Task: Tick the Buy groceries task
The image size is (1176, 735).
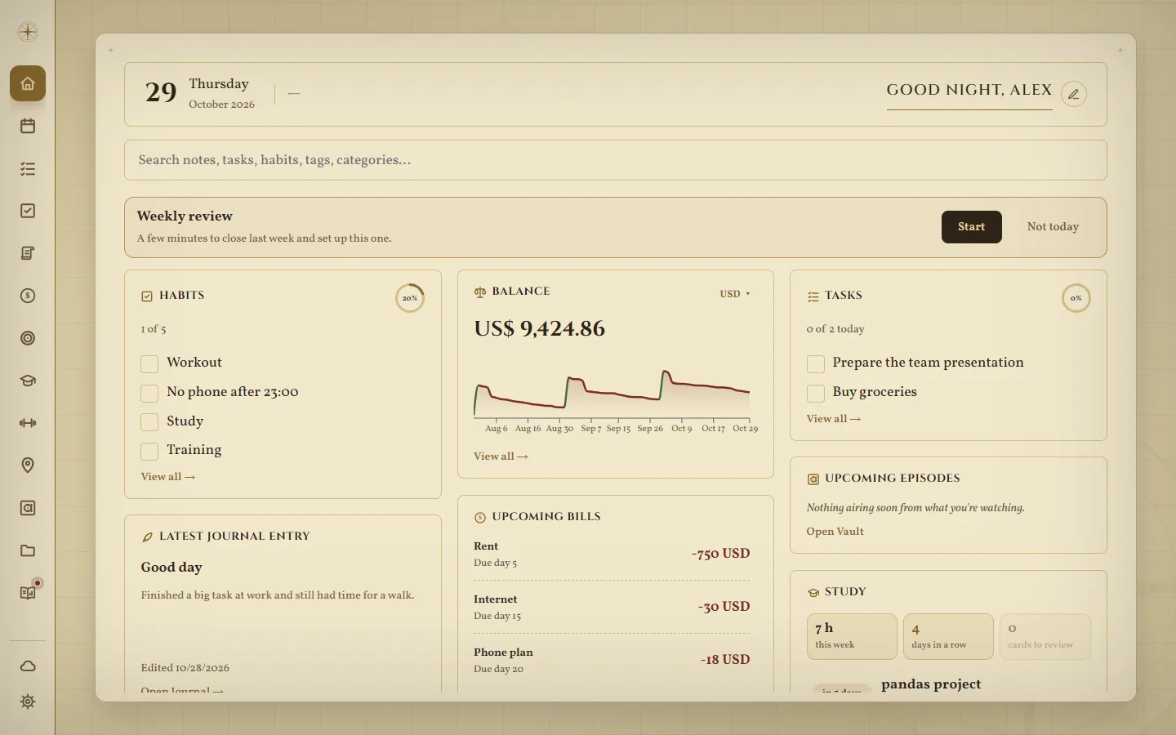Action: [x=815, y=393]
